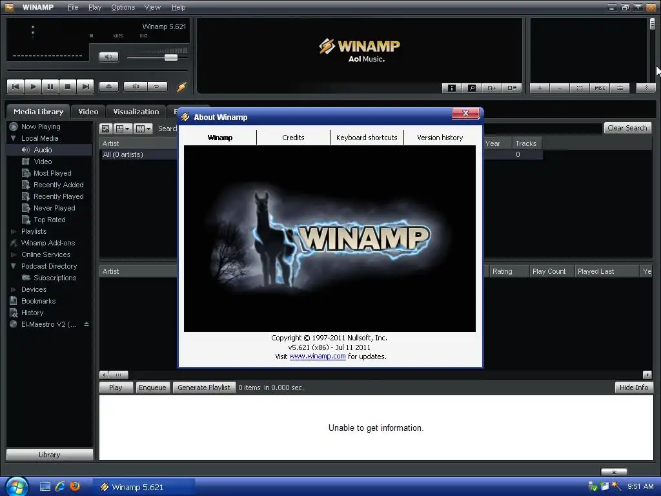Stop playback with the Stop button
This screenshot has width=661, height=496.
[x=68, y=87]
